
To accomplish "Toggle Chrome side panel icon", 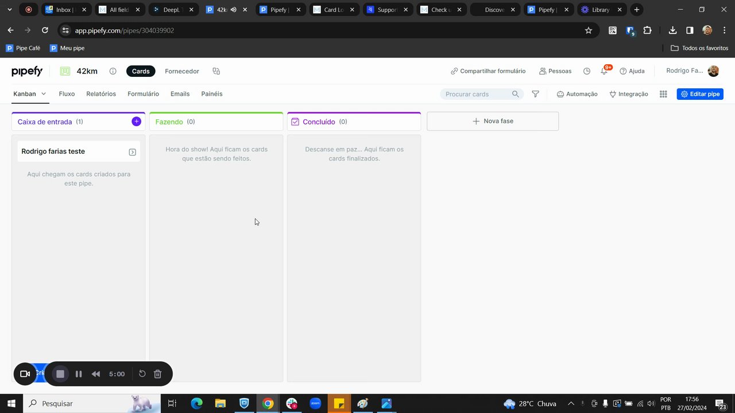I will tap(690, 30).
